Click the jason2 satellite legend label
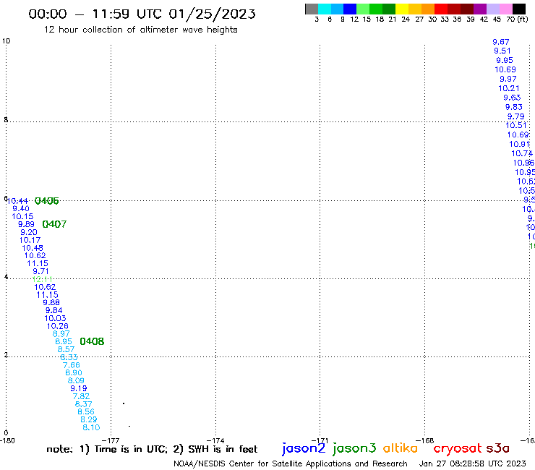Screen dimensions: 535x470 pyautogui.click(x=304, y=449)
